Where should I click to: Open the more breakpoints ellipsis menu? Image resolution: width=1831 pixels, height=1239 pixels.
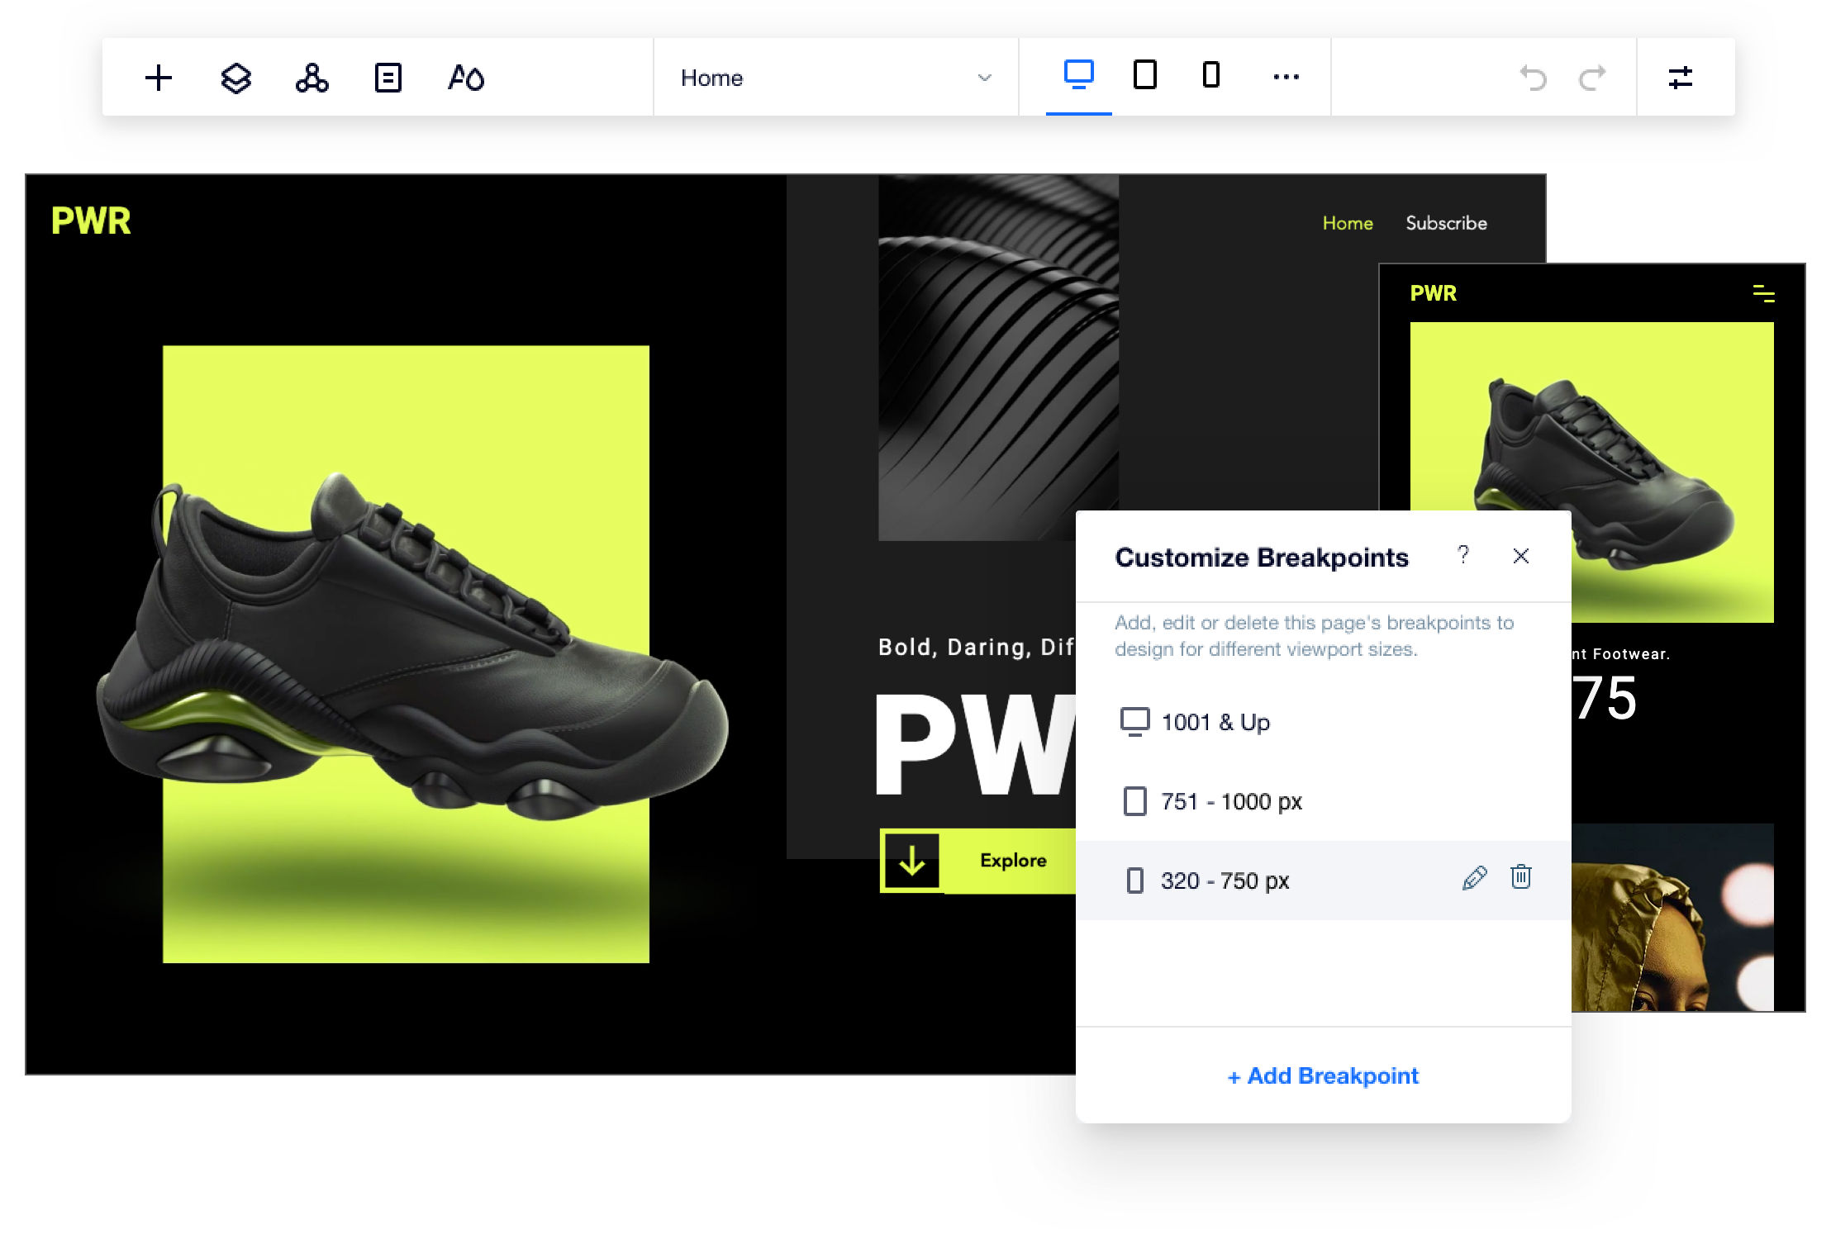[x=1286, y=77]
